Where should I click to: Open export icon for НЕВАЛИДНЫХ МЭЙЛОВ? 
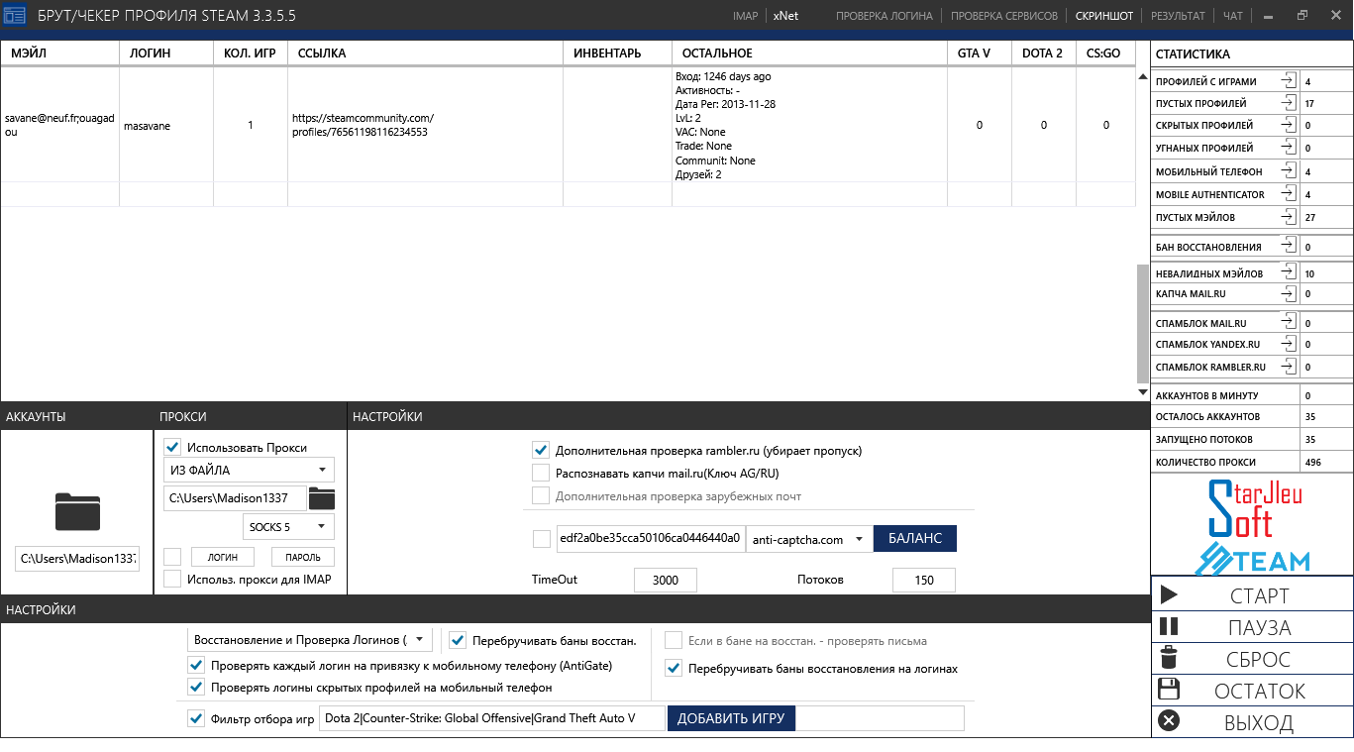coord(1288,272)
